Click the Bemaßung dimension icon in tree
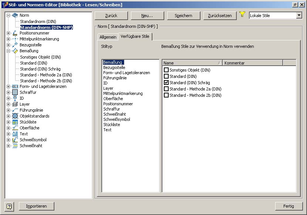The width and height of the screenshot is (307, 215). [15, 51]
